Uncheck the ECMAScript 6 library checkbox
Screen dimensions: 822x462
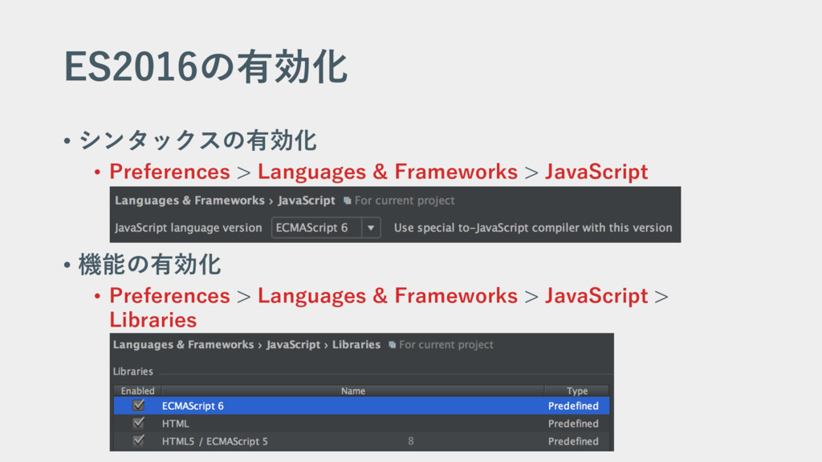[x=138, y=406]
